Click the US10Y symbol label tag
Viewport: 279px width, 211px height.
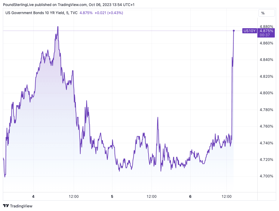250,31
